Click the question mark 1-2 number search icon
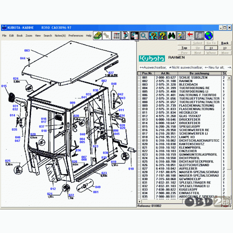The height and width of the screenshot is (233, 233). click(x=153, y=36)
